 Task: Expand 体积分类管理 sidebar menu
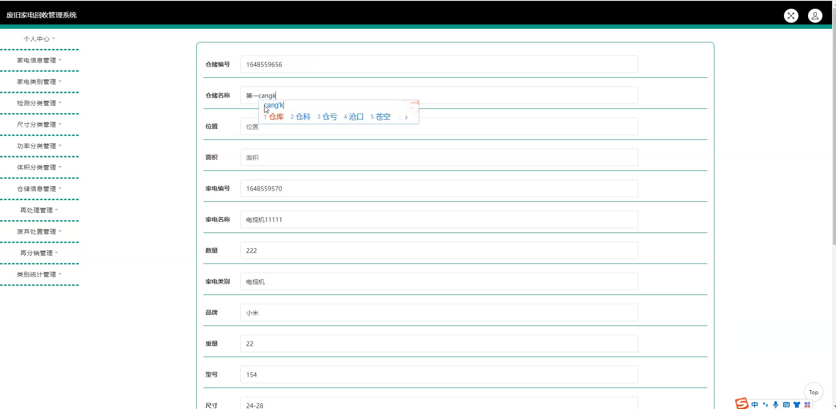click(x=39, y=167)
